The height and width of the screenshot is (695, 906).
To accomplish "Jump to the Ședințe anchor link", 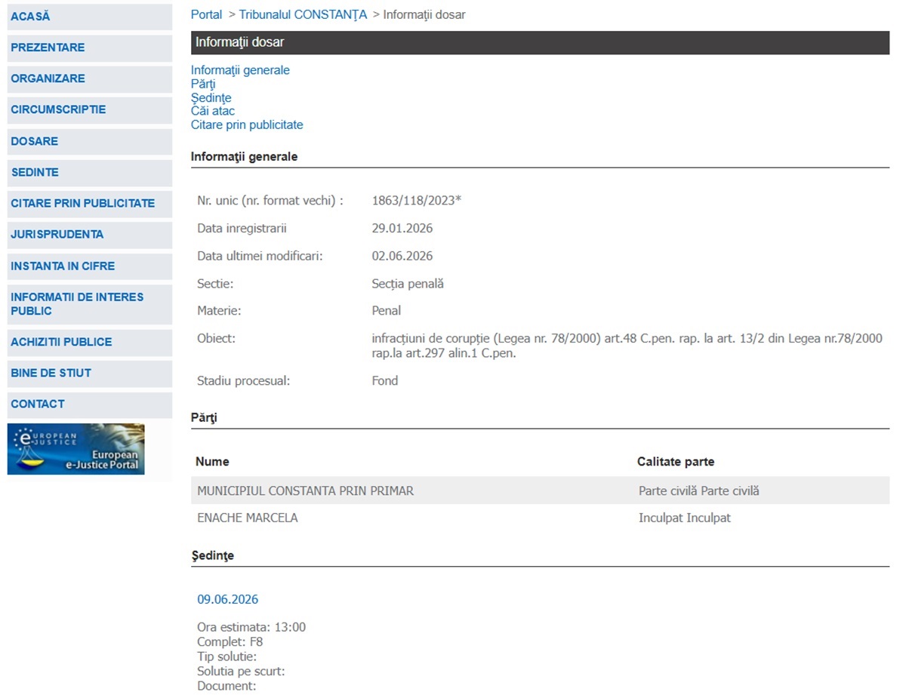I will [211, 97].
